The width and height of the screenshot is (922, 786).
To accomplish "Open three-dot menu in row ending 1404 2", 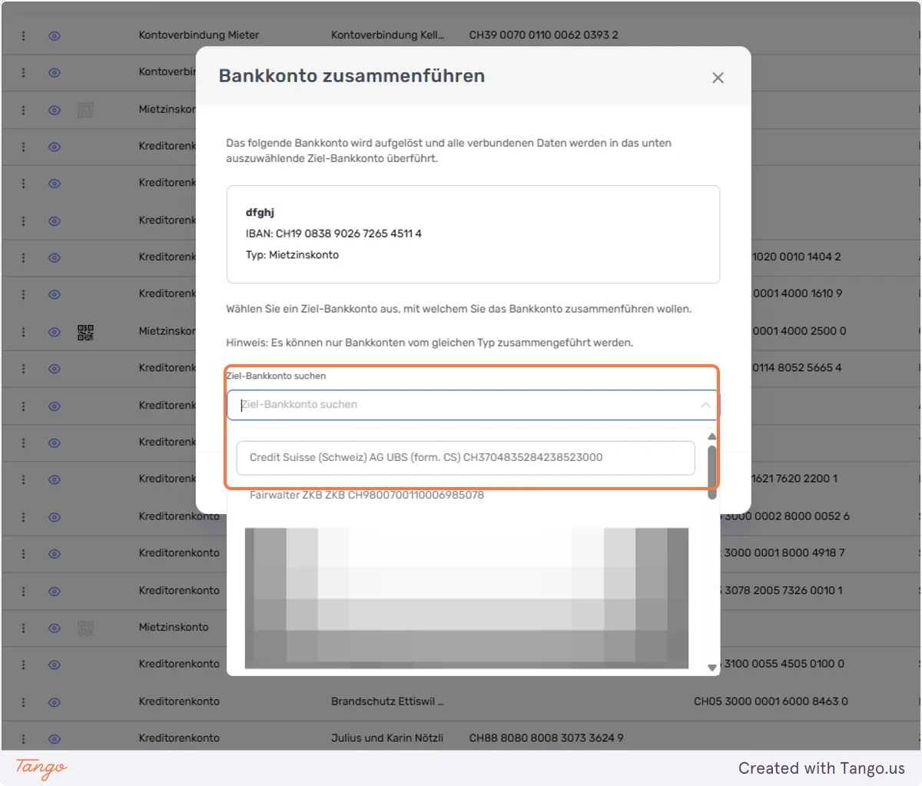I will (23, 257).
